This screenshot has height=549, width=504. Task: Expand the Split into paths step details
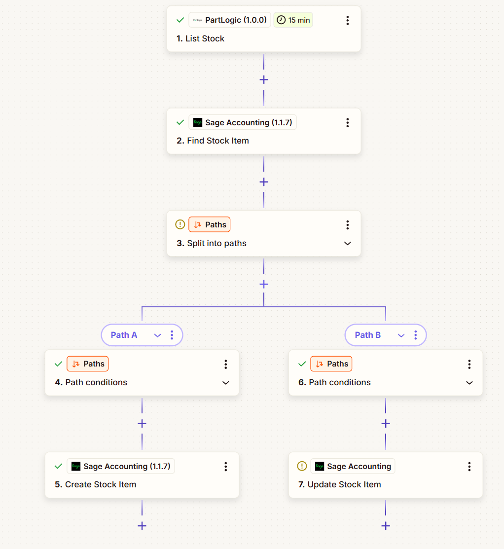[347, 243]
